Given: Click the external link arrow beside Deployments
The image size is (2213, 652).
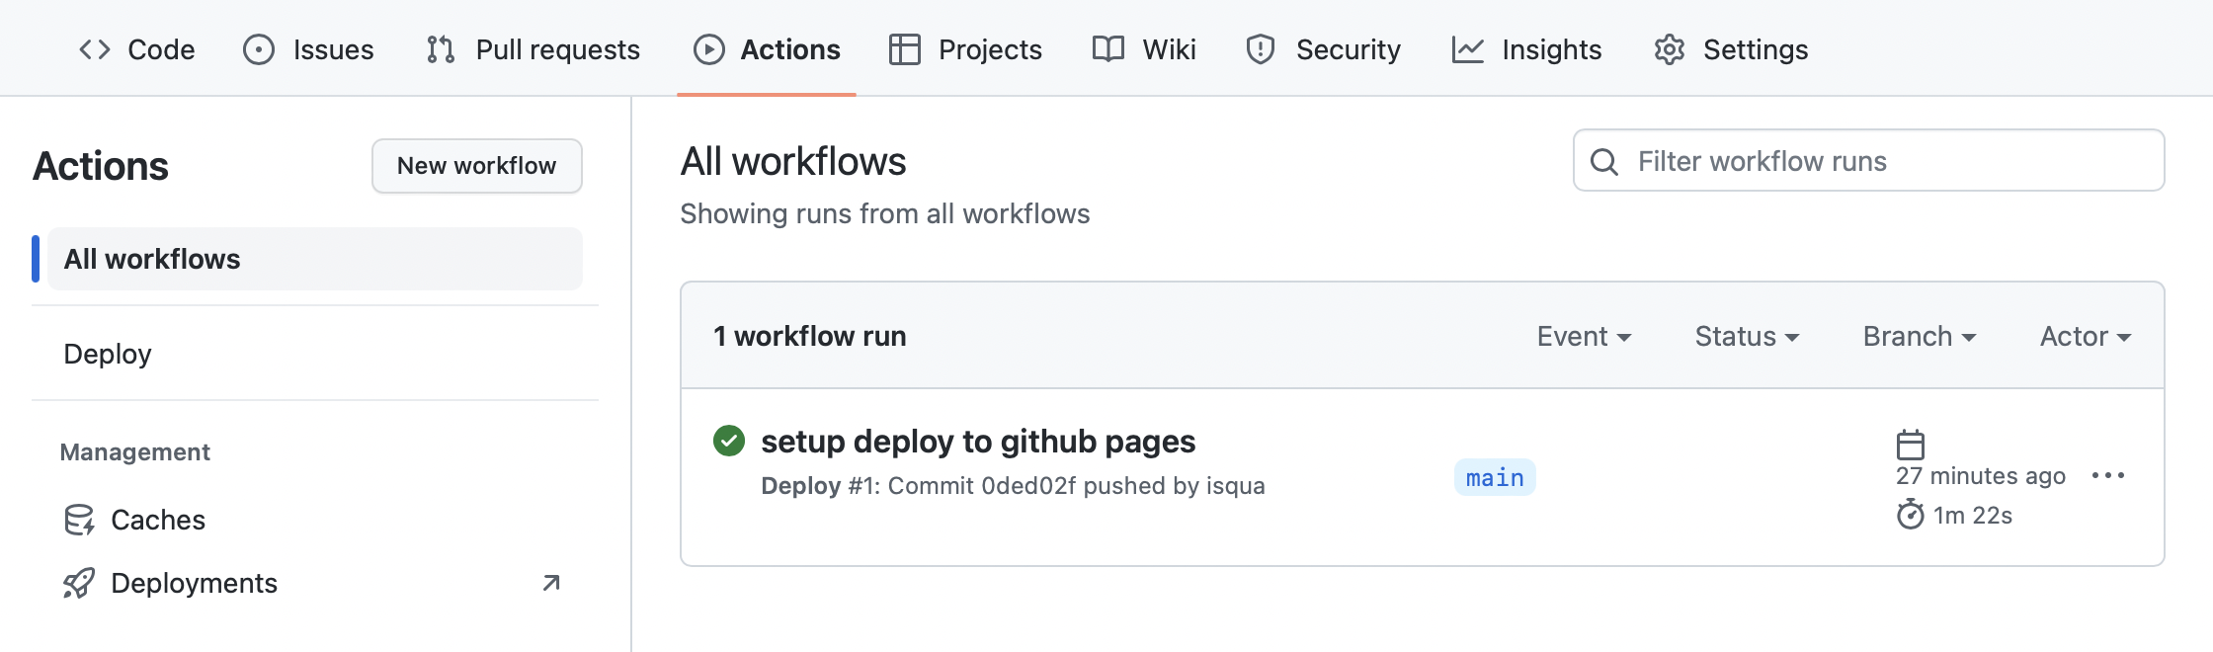Looking at the screenshot, I should pos(551,583).
